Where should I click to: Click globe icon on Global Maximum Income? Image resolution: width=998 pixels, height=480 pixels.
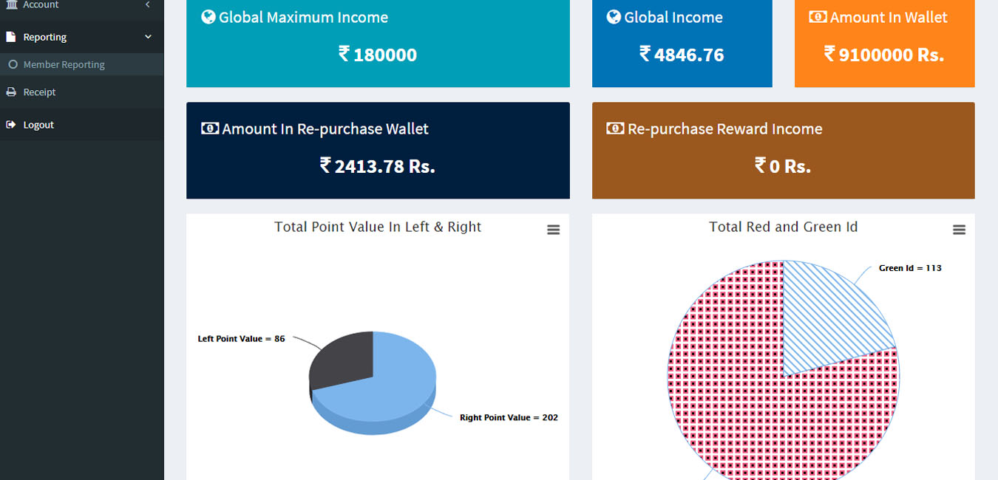[208, 17]
